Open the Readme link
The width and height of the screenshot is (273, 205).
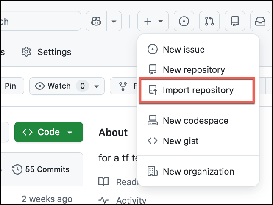[x=118, y=182]
